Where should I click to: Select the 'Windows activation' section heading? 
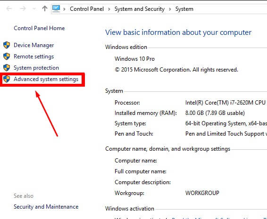click(130, 209)
